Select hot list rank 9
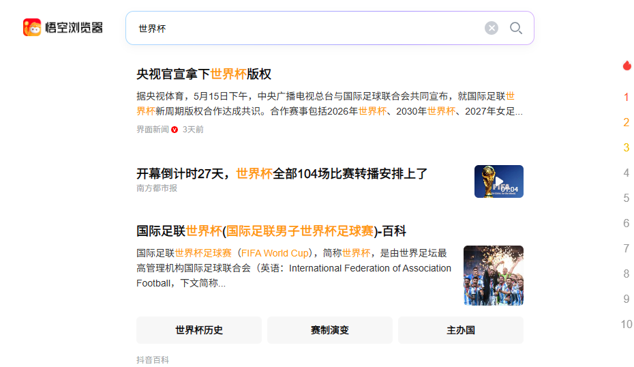Viewport: 634px width, 367px height. click(627, 299)
